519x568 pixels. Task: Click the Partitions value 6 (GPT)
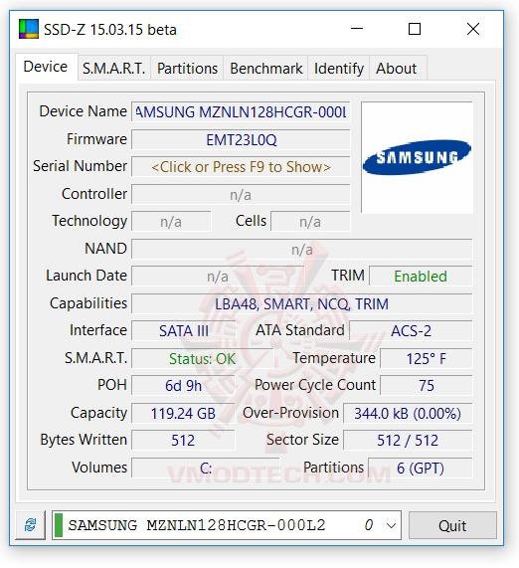pos(421,468)
